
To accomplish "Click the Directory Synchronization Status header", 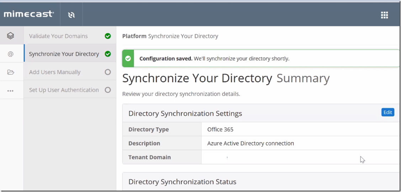I will [182, 182].
